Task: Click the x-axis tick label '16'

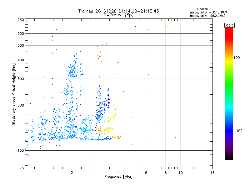Action: [212, 173]
